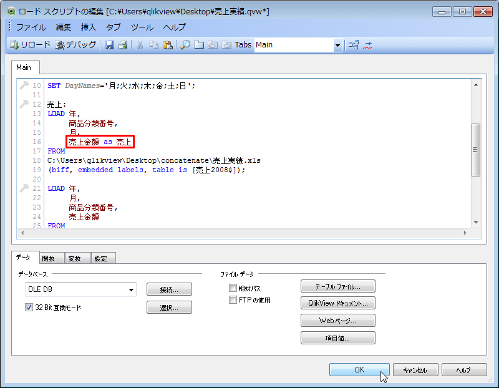
Task: Click the Search magnifier icon
Action: [x=185, y=45]
